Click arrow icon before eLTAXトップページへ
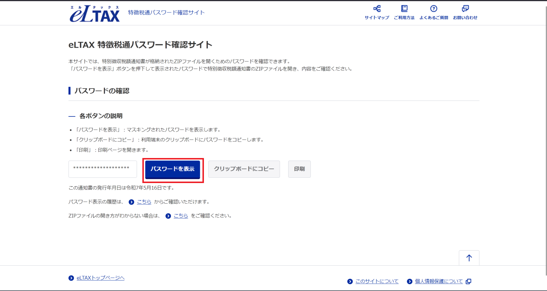 pos(71,278)
